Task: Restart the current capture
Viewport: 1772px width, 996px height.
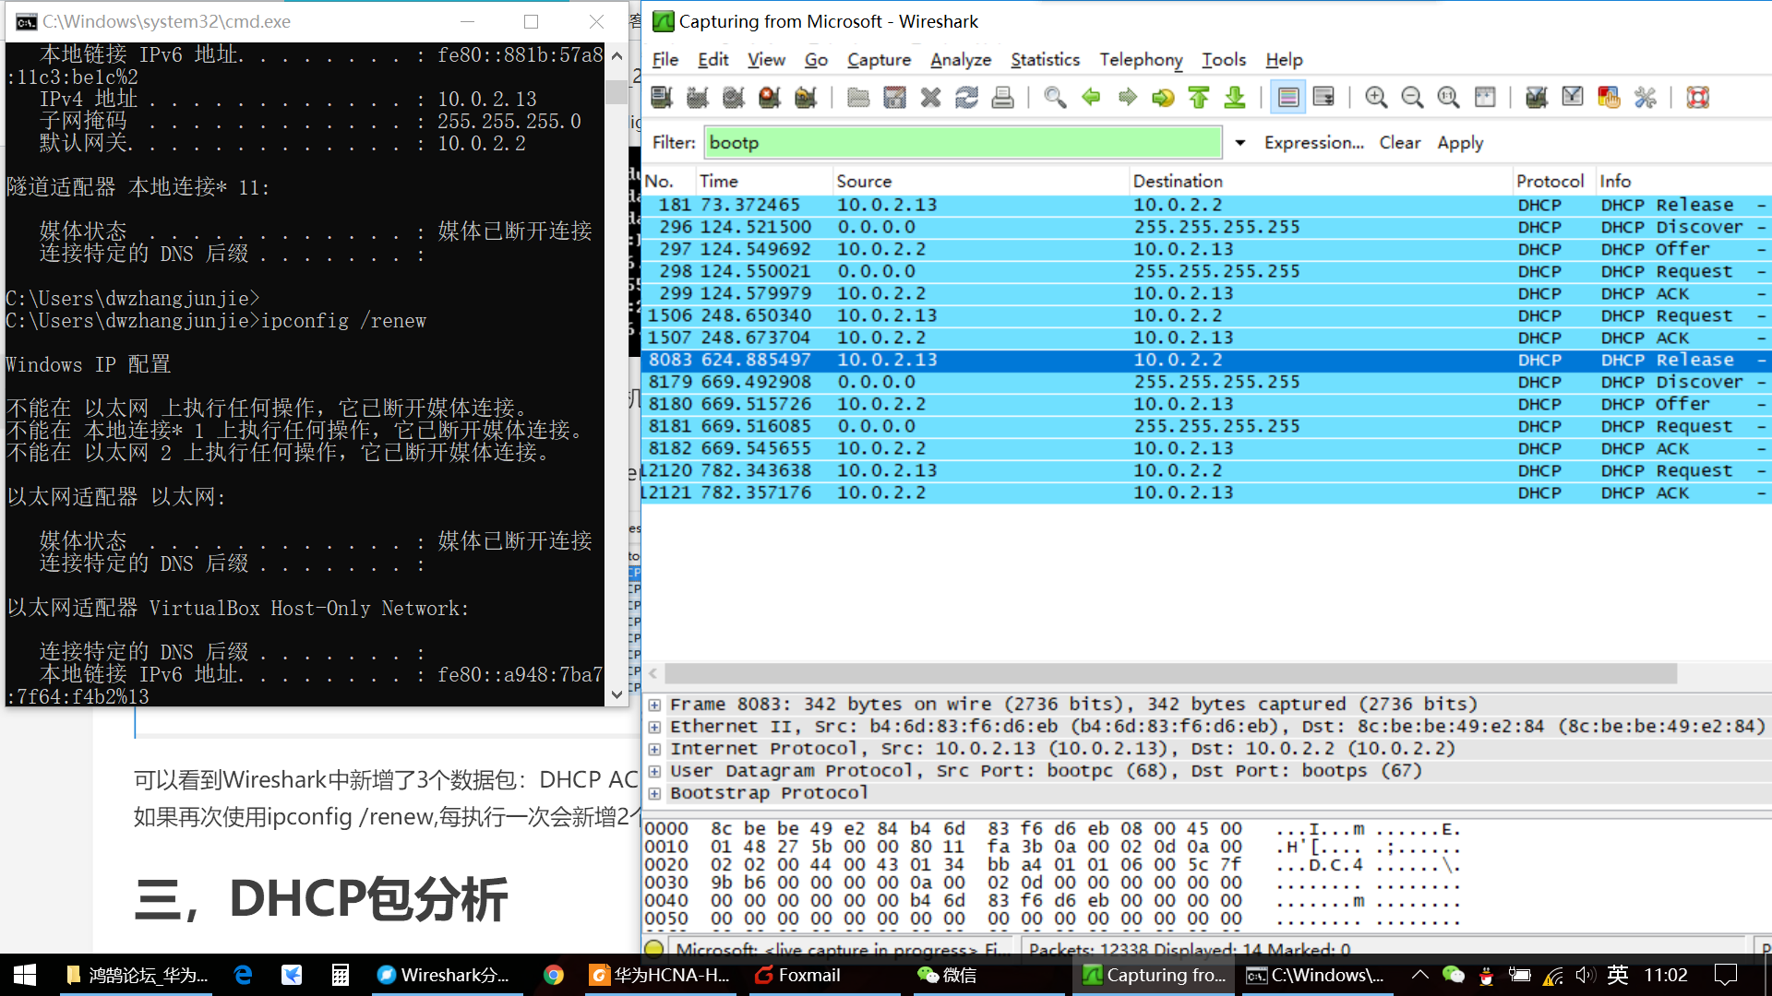Action: (805, 97)
